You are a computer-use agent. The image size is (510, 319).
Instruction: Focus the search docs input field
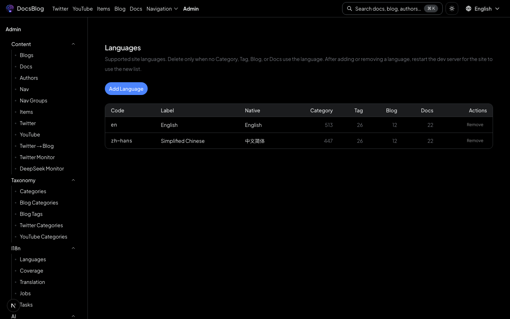point(388,9)
